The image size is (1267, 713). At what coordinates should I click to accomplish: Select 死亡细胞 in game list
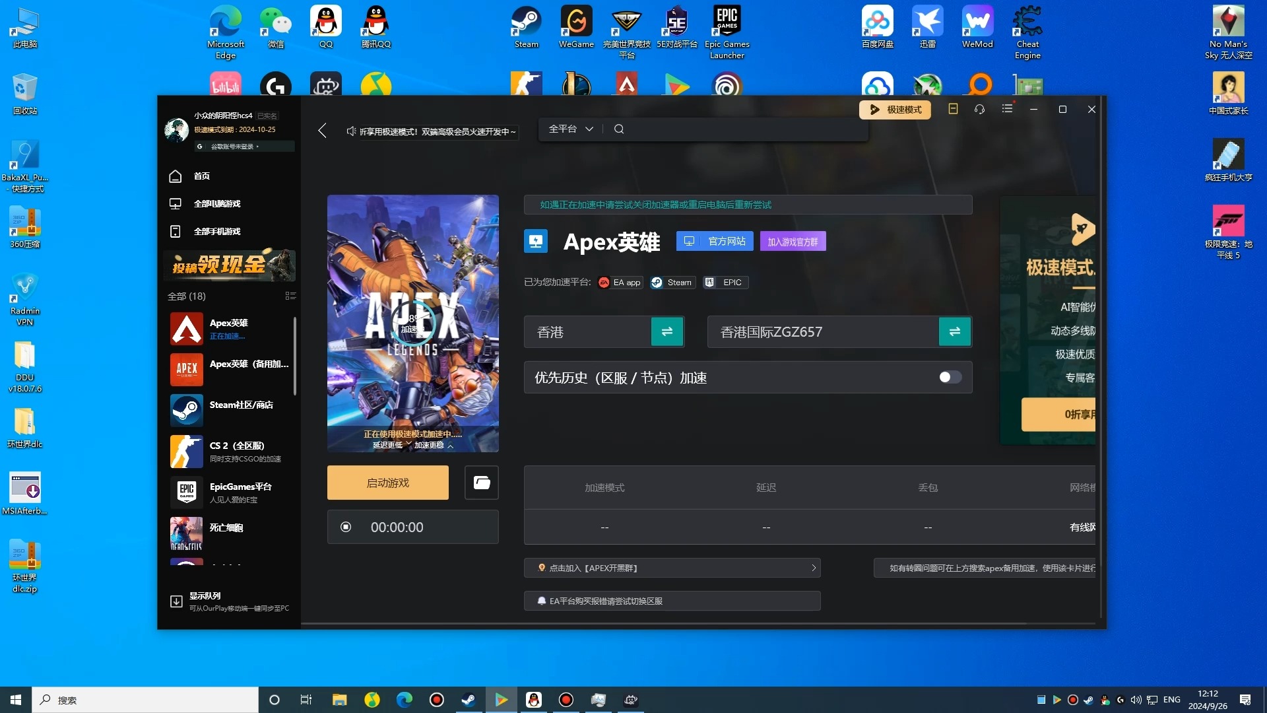pos(230,533)
